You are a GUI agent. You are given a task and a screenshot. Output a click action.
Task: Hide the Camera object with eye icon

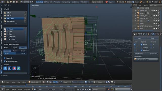click(154, 13)
